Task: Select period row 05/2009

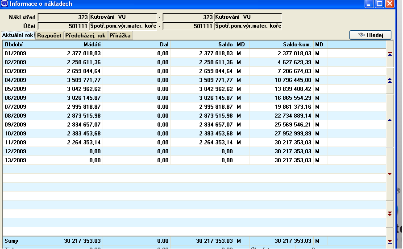Action: (194, 89)
